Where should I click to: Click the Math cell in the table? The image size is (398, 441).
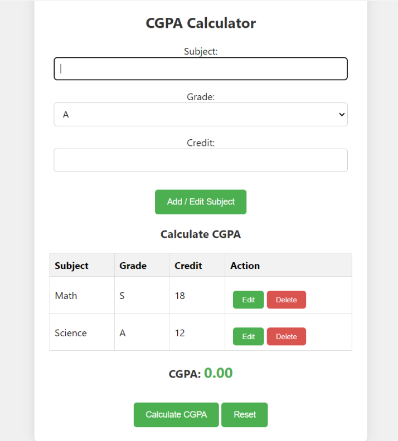pos(82,295)
